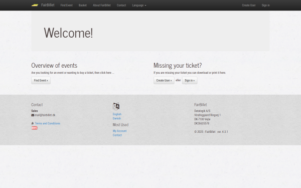
Task: Click the Datalogik A/S company name
Action: [x=202, y=111]
